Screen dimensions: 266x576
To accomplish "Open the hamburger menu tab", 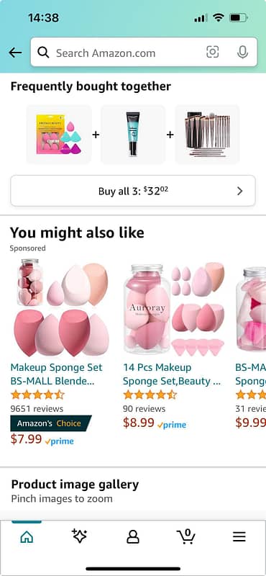I will click(x=239, y=537).
